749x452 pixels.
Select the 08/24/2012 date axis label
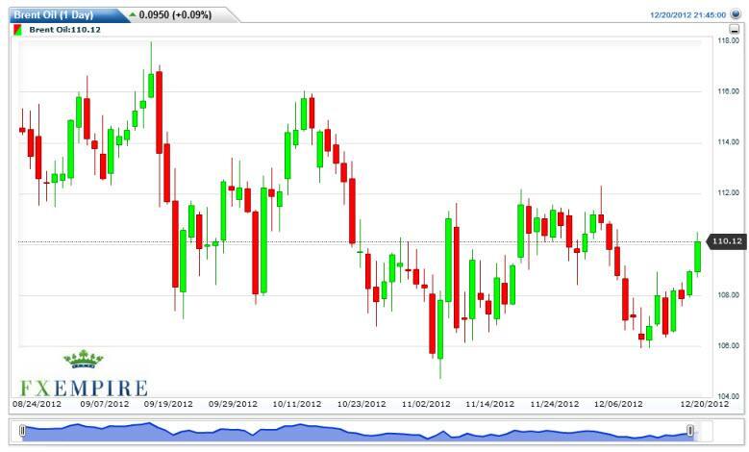[37, 404]
